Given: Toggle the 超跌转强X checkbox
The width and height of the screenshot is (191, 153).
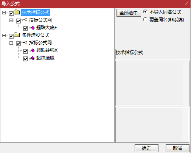Looking at the screenshot, I should pos(25,51).
